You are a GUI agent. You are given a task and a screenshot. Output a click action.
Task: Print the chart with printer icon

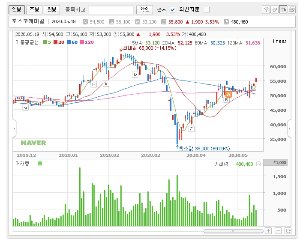[x=291, y=9]
